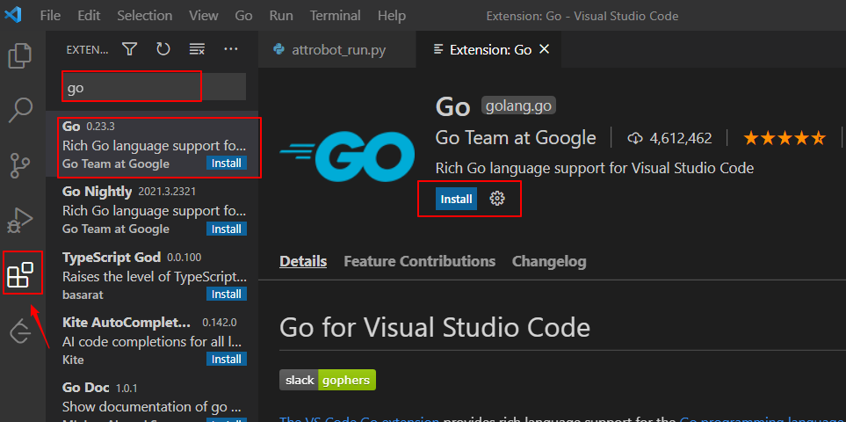Open the Manage gear next to Install
846x422 pixels.
pyautogui.click(x=497, y=199)
